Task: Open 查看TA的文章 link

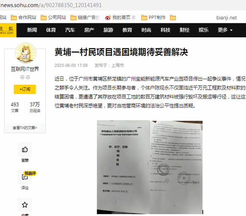Action: coord(25,128)
